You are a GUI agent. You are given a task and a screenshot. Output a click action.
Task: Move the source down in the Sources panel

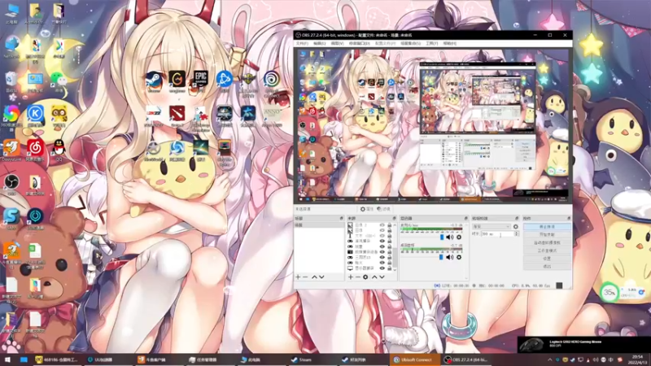[382, 277]
